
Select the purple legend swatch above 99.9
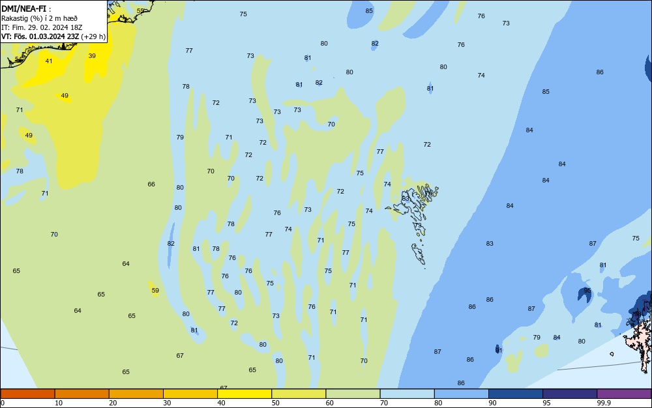point(624,394)
